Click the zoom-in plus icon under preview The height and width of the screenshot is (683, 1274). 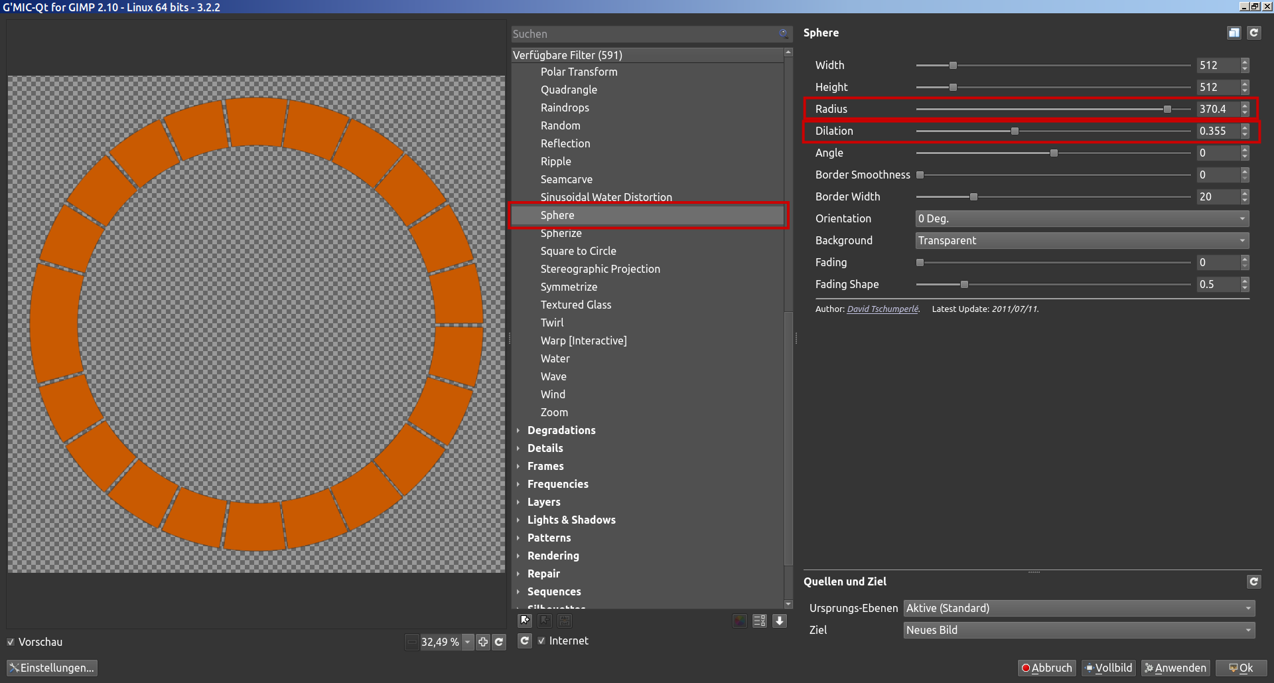483,642
